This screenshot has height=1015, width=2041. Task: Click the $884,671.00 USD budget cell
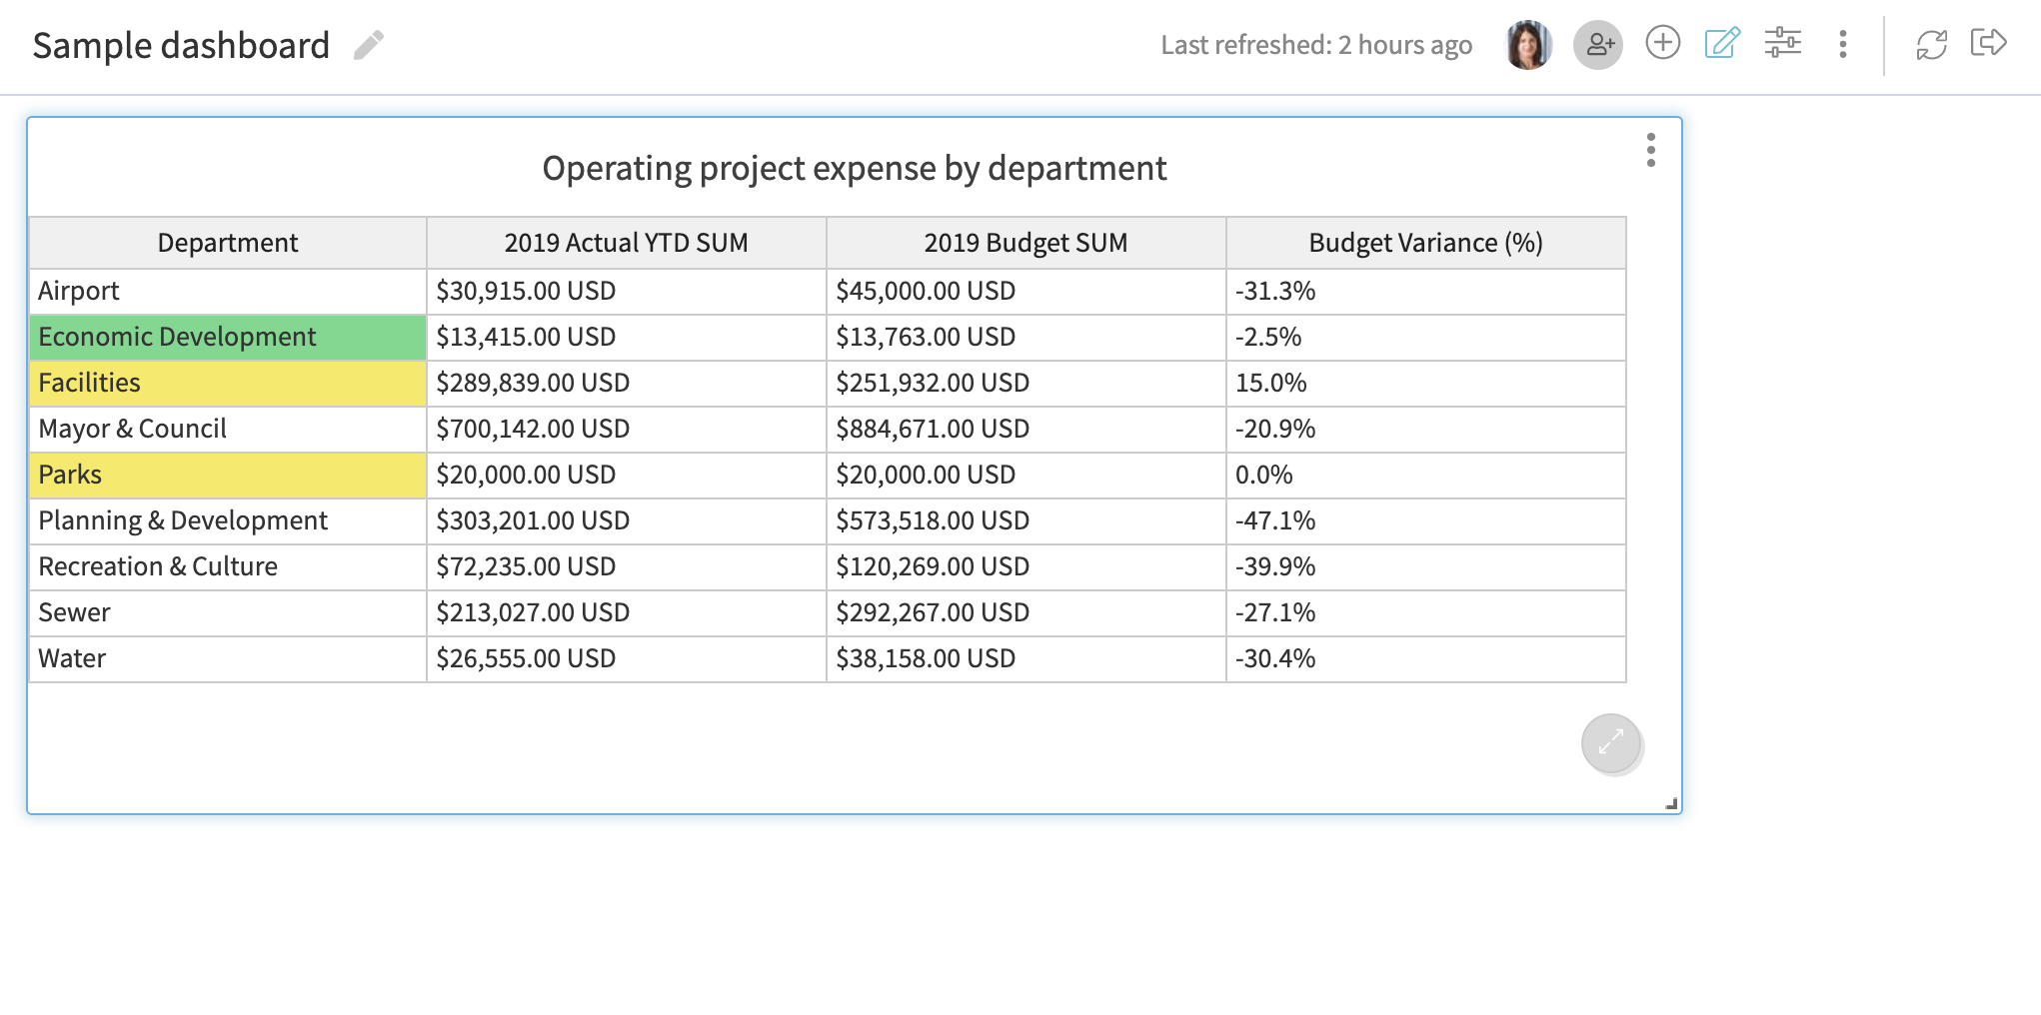pyautogui.click(x=1026, y=429)
